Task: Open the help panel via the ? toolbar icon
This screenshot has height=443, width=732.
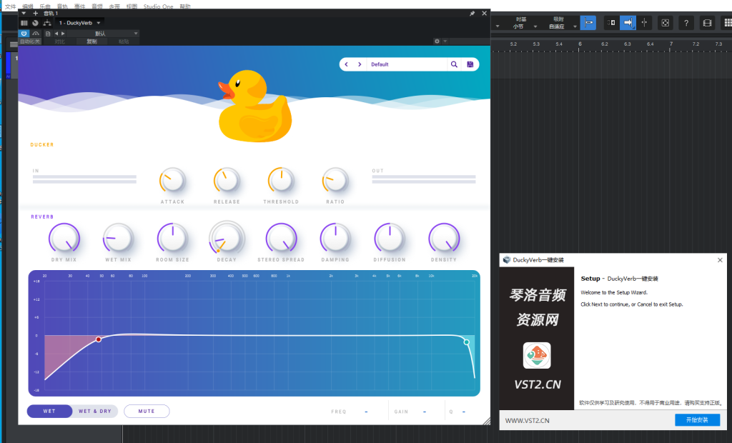Action: [686, 22]
